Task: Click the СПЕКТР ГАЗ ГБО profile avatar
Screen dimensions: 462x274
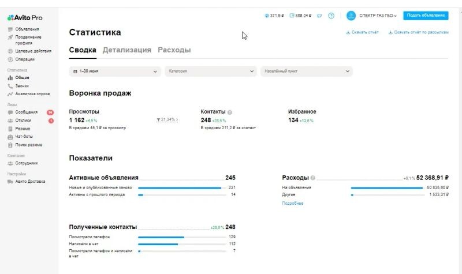Action: [351, 16]
